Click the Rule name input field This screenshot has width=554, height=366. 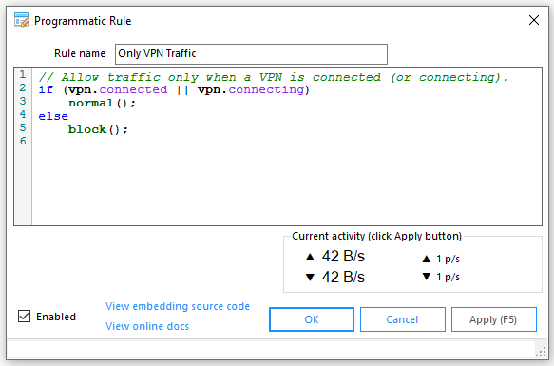[251, 54]
